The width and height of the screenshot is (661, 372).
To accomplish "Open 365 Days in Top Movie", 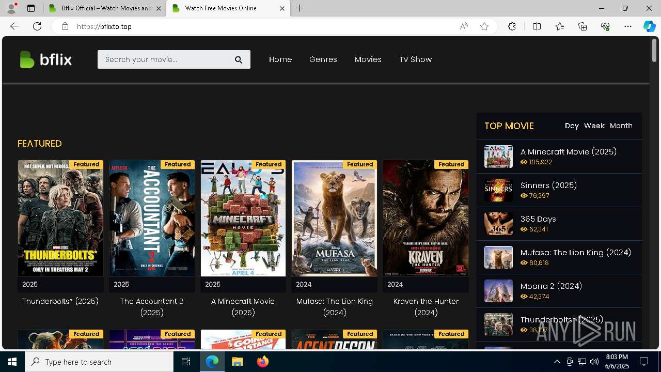I will click(x=538, y=219).
